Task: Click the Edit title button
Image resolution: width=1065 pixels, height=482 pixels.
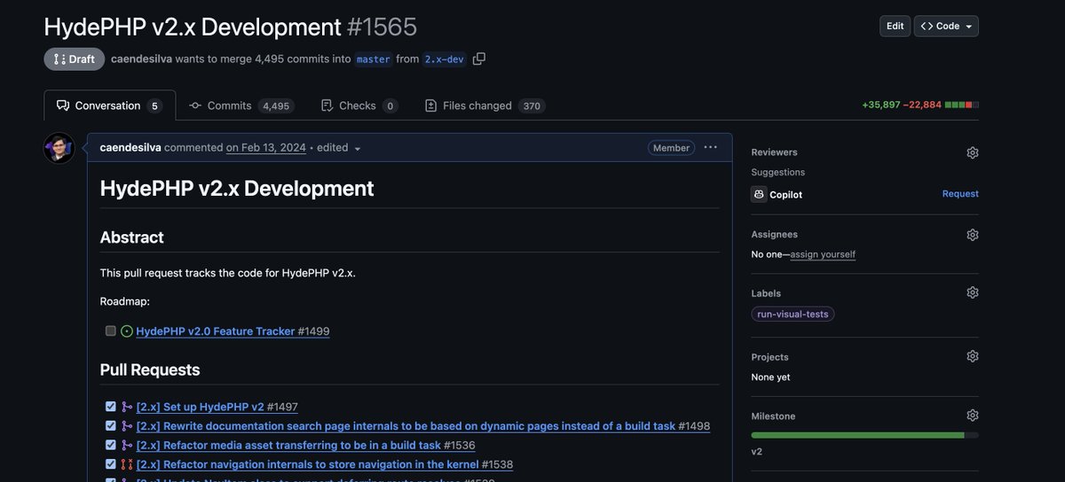Action: coord(895,26)
